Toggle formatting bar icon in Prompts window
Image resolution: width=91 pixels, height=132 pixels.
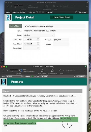pyautogui.click(x=74, y=76)
